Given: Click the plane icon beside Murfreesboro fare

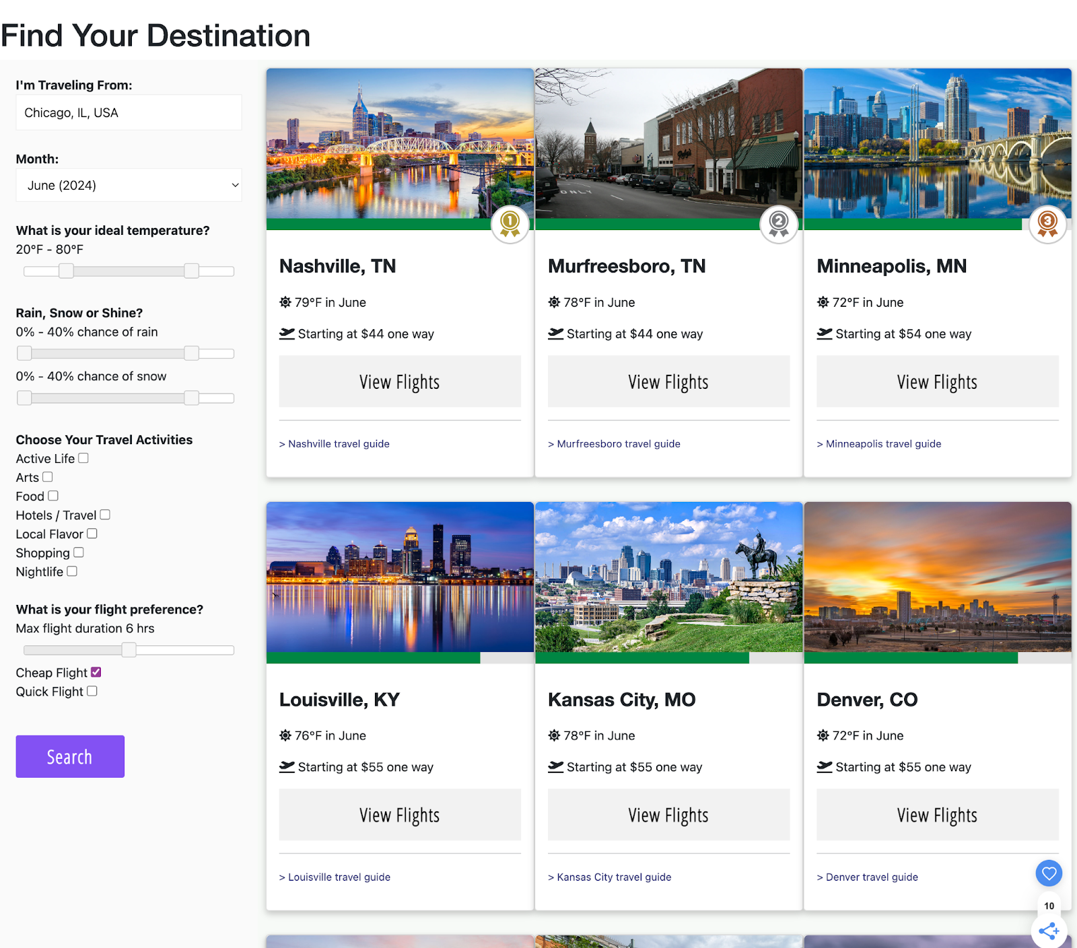Looking at the screenshot, I should [555, 334].
